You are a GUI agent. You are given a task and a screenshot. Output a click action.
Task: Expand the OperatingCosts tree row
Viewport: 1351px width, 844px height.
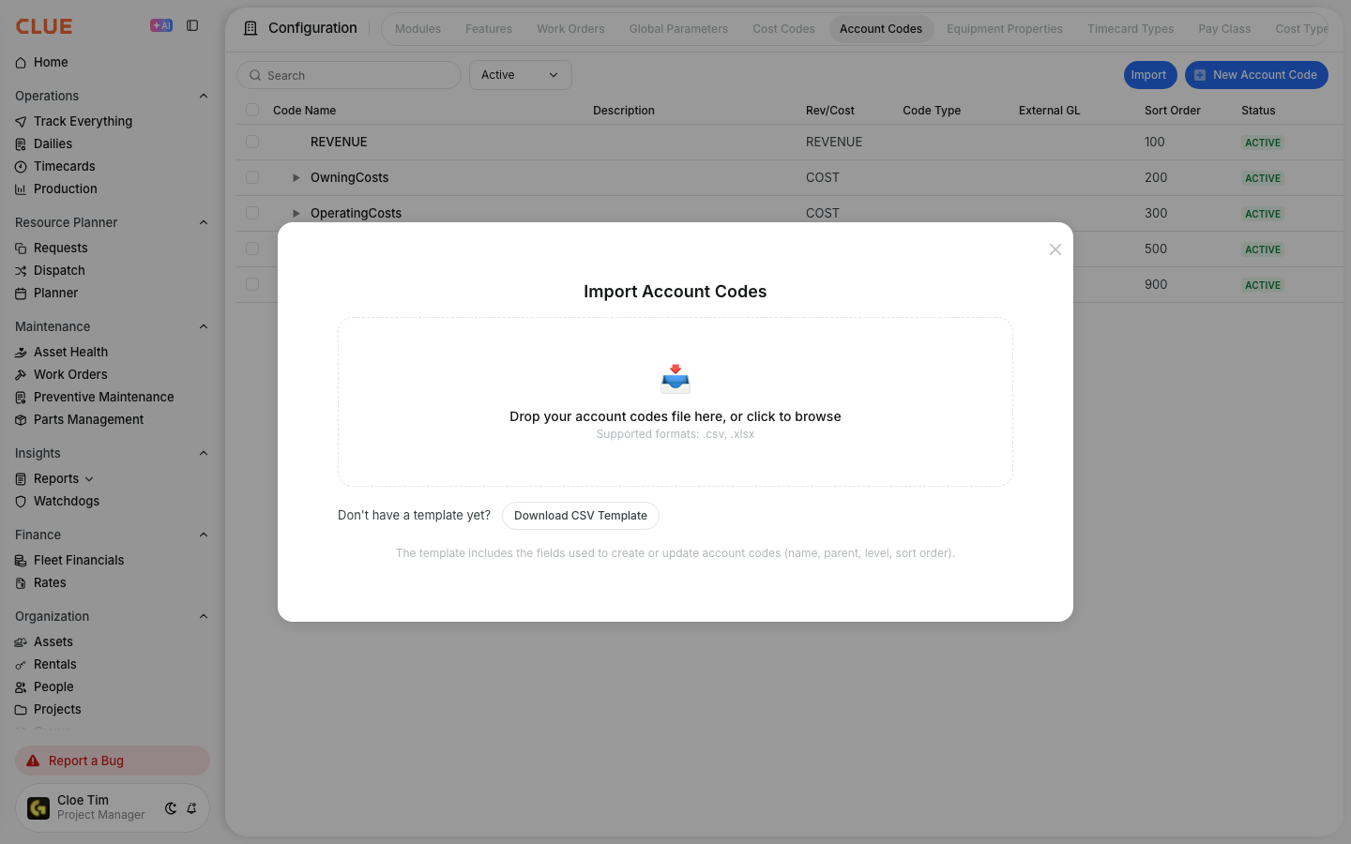296,213
